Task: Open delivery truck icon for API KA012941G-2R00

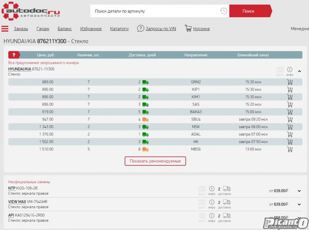Action: tap(226, 215)
